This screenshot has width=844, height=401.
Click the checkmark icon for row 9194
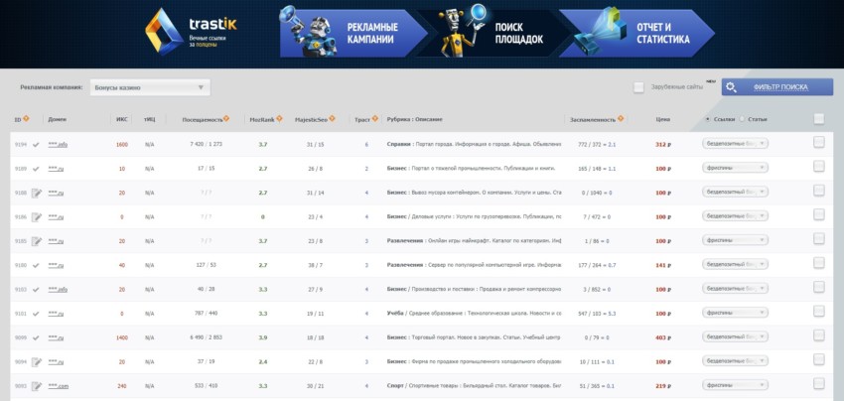pos(36,145)
